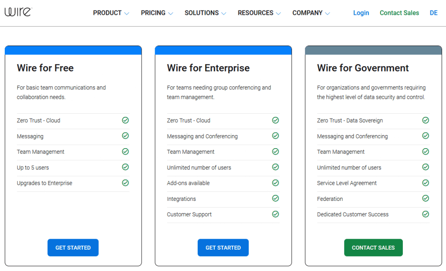
Task: Click checkmark beside Customer Support
Action: pos(275,214)
